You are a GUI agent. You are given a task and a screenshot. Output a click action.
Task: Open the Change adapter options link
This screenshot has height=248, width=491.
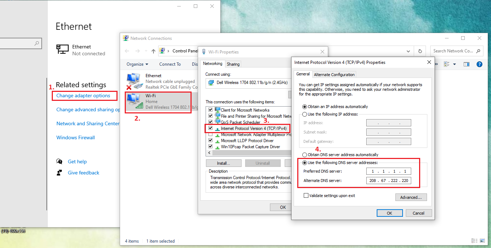[x=83, y=96]
